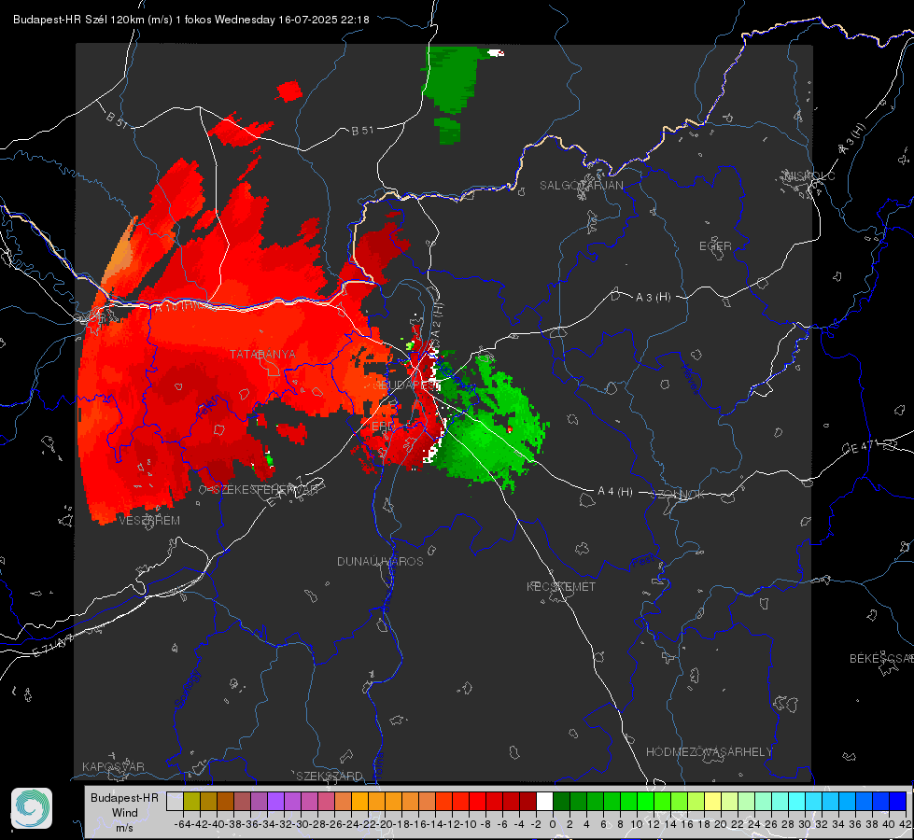The image size is (914, 840).
Task: Click the 0 value on the legend scale
Action: [553, 824]
